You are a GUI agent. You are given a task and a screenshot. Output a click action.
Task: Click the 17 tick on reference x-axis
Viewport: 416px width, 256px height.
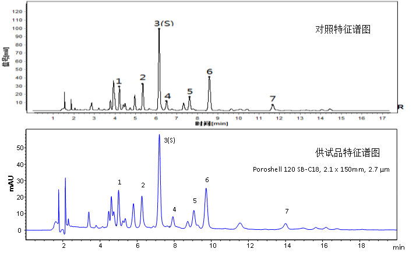(x=382, y=118)
